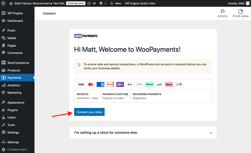Click the Affirm logo
The height and width of the screenshot is (153, 251).
click(159, 84)
